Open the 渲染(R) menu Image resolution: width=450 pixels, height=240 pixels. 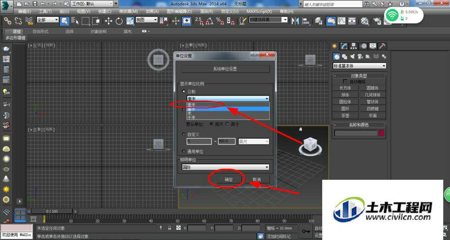click(x=207, y=12)
